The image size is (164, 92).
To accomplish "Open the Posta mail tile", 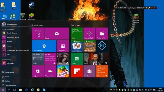I will tap(57, 33).
